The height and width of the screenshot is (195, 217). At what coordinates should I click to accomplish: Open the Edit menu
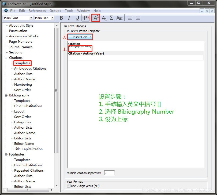[22, 11]
